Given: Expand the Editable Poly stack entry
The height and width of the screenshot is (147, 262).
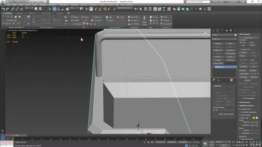Looking at the screenshot, I should click(x=213, y=67).
